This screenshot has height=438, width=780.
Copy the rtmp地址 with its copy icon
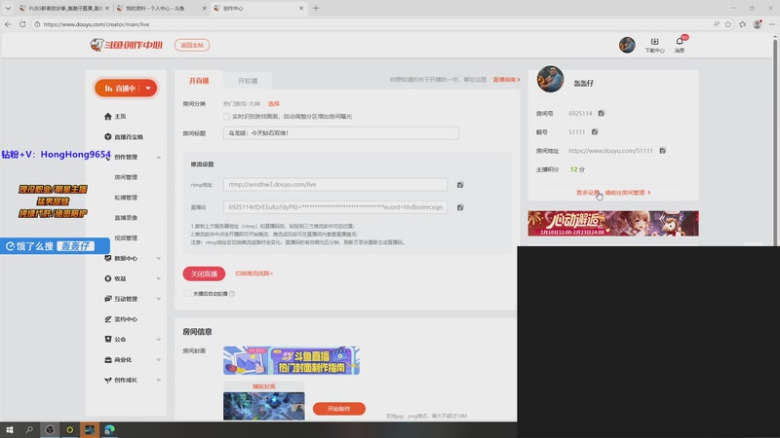tap(460, 184)
